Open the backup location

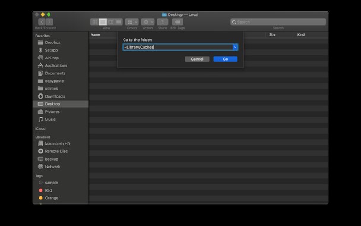click(x=61, y=159)
